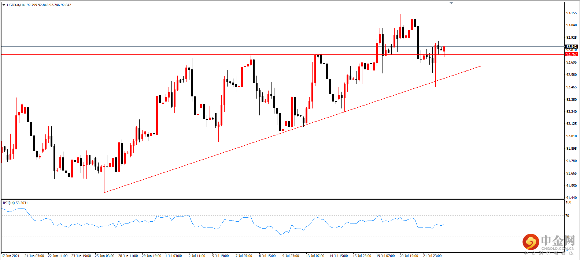
Task: Click the 17 Jun 2021 date label
Action: [x=11, y=256]
